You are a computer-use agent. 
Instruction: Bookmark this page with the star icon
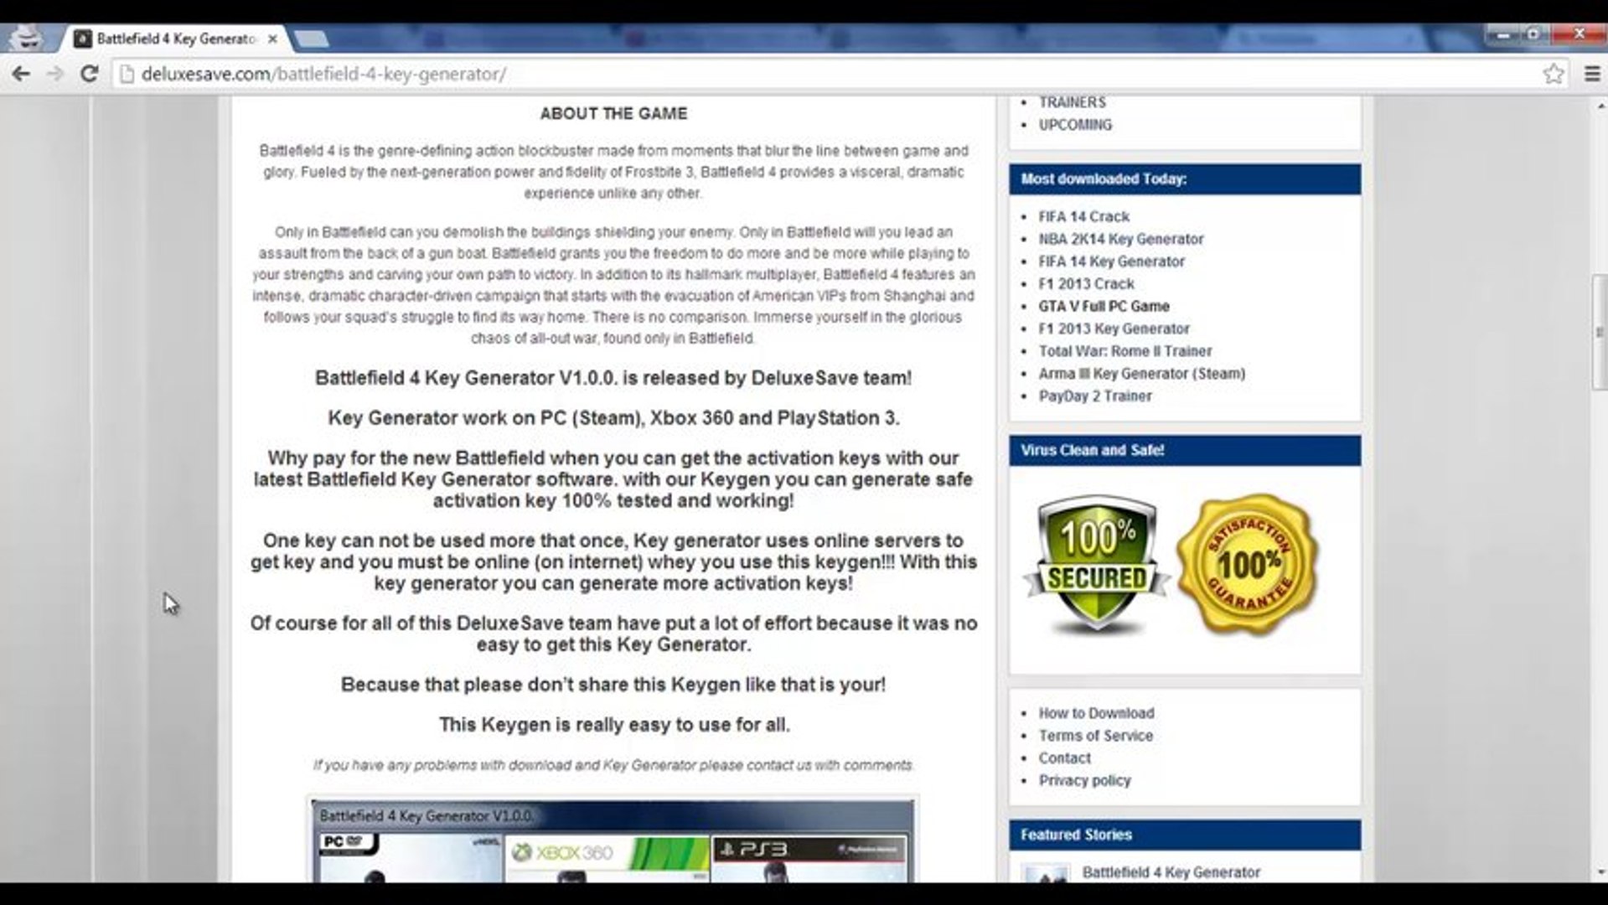[1554, 74]
